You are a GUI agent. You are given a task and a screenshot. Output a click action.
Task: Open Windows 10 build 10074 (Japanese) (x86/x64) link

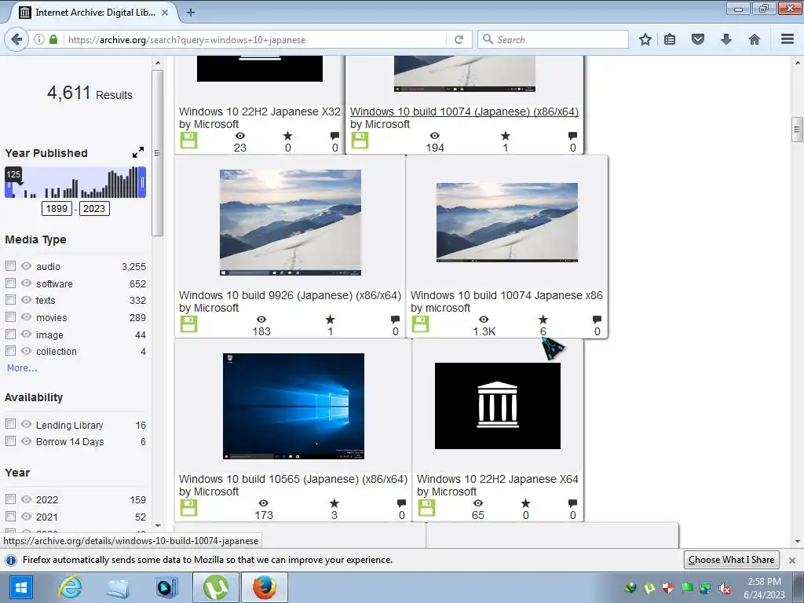464,111
